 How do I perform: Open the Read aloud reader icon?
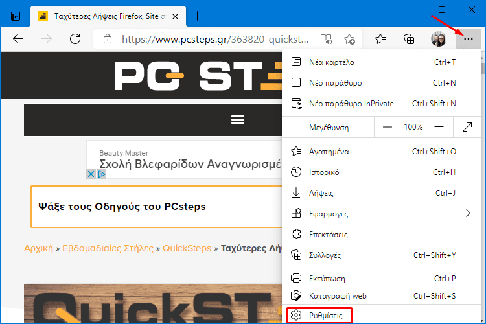coord(326,40)
